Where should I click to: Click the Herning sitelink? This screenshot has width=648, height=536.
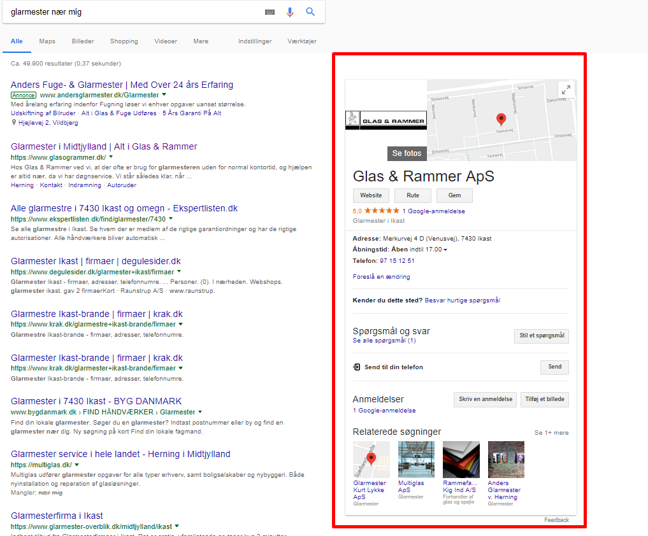tap(22, 185)
